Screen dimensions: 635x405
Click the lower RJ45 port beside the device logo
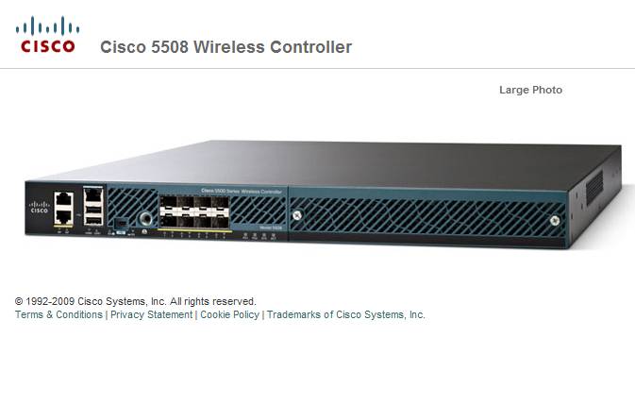tap(63, 217)
